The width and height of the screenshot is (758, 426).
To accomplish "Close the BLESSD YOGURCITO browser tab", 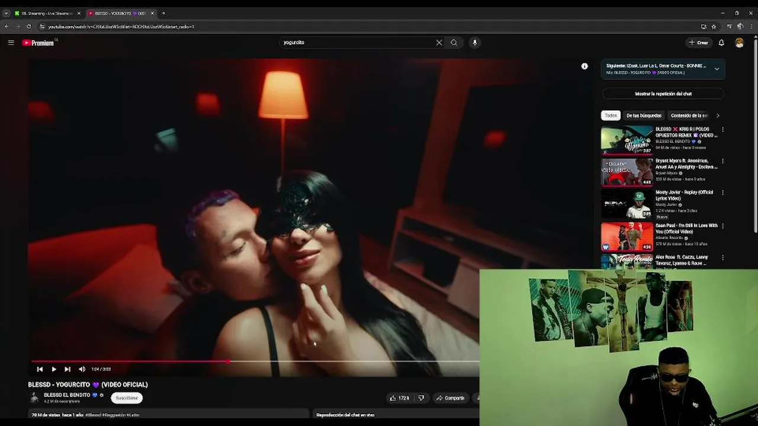I will [152, 13].
